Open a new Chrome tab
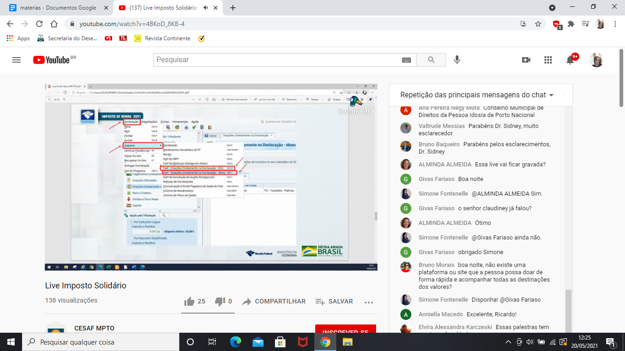This screenshot has width=625, height=351. (233, 8)
